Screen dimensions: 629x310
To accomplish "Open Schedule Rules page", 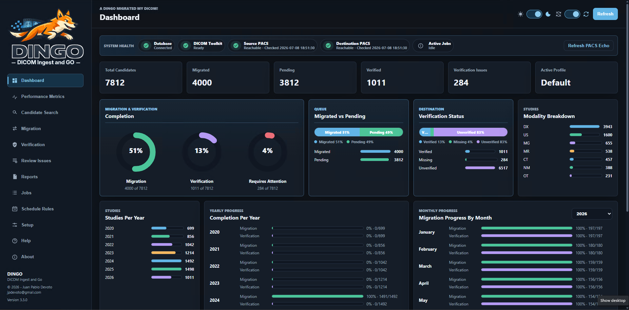I will coord(45,209).
